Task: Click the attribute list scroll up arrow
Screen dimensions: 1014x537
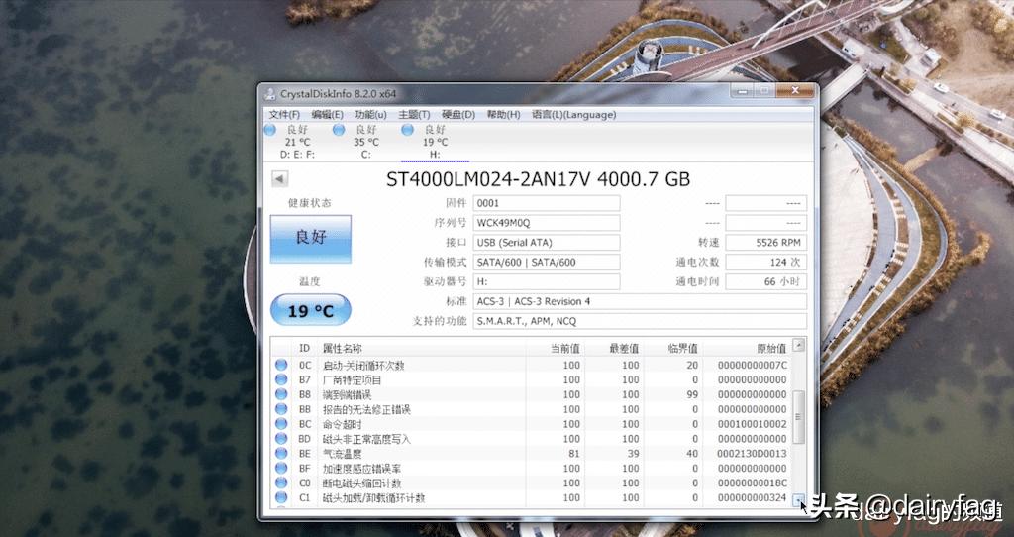Action: 799,346
